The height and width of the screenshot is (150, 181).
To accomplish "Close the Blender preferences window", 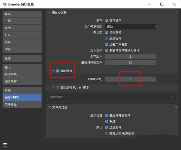I will pyautogui.click(x=174, y=4).
